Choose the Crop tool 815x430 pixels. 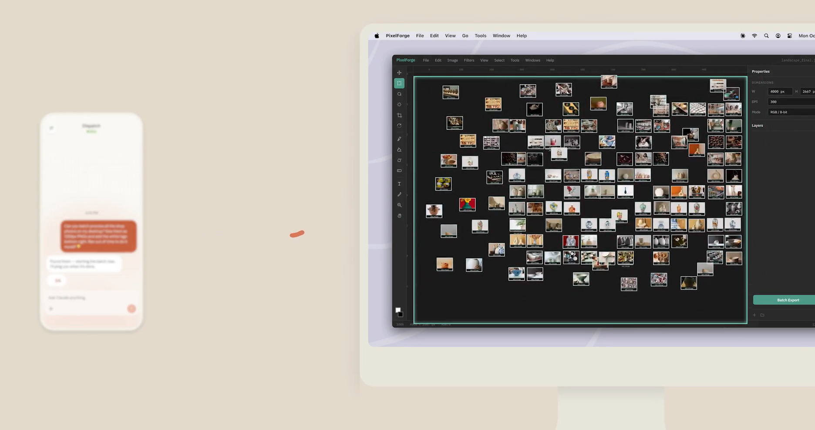click(x=399, y=115)
